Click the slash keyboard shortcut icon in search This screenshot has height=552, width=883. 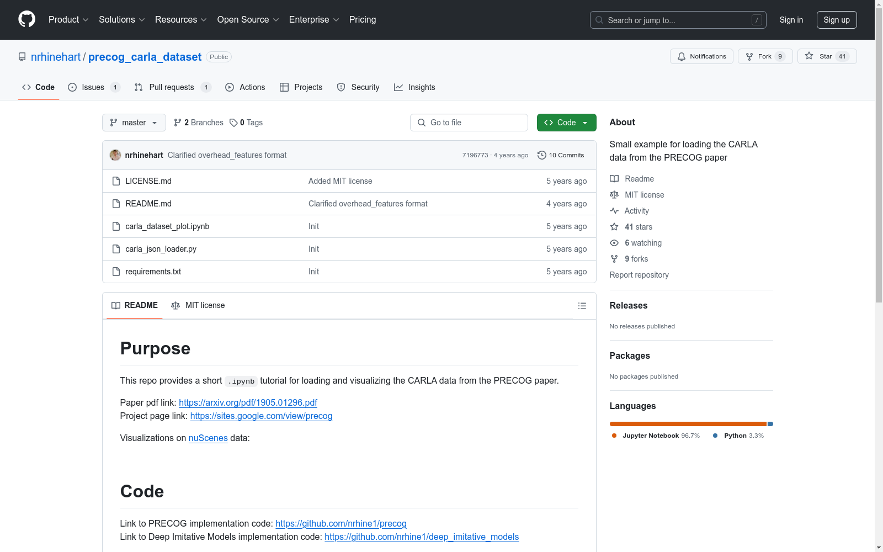click(x=757, y=20)
